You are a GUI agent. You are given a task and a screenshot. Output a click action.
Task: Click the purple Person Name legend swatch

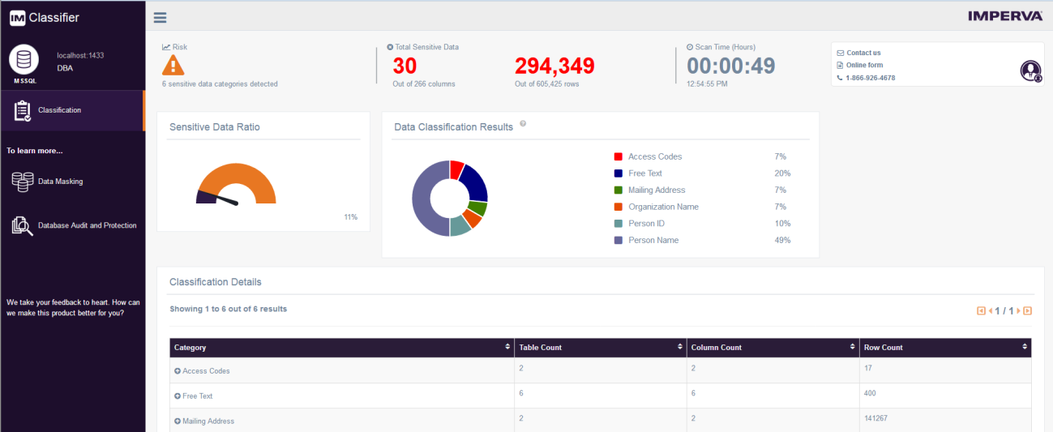click(618, 240)
